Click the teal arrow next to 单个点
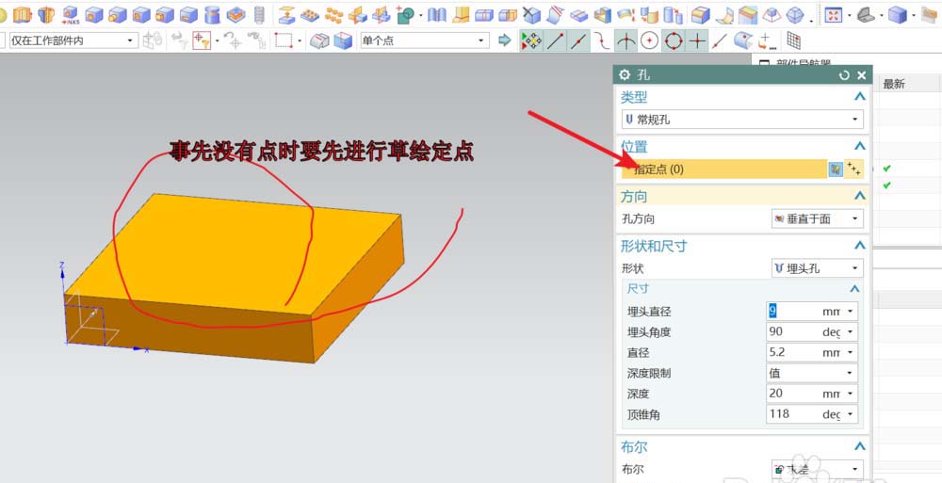The width and height of the screenshot is (942, 483). click(x=505, y=40)
